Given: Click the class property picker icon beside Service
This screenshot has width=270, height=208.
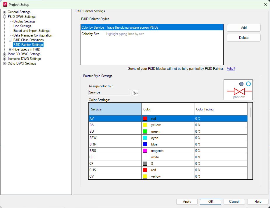Looking at the screenshot, I should tap(135, 93).
